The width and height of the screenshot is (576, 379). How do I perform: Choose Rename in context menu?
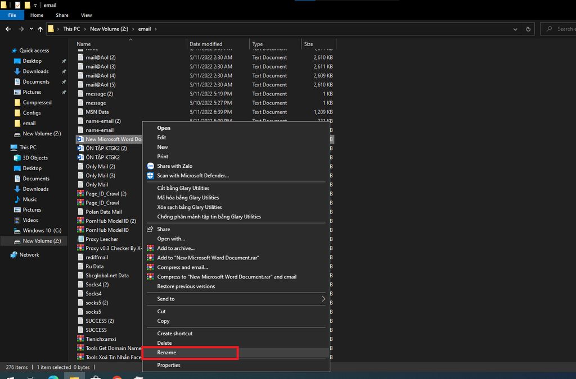click(166, 352)
